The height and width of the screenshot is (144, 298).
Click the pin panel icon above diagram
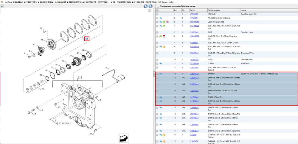click(x=1, y=6)
